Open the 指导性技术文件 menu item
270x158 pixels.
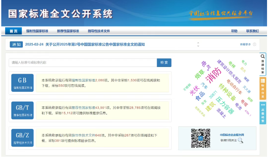(99, 31)
